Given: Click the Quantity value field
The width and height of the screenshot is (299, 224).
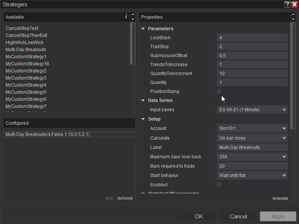Looking at the screenshot, I should point(252,82).
